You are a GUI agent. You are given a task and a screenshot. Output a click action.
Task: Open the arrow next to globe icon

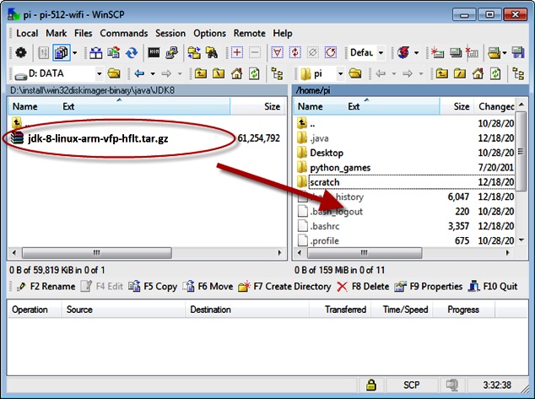(416, 53)
